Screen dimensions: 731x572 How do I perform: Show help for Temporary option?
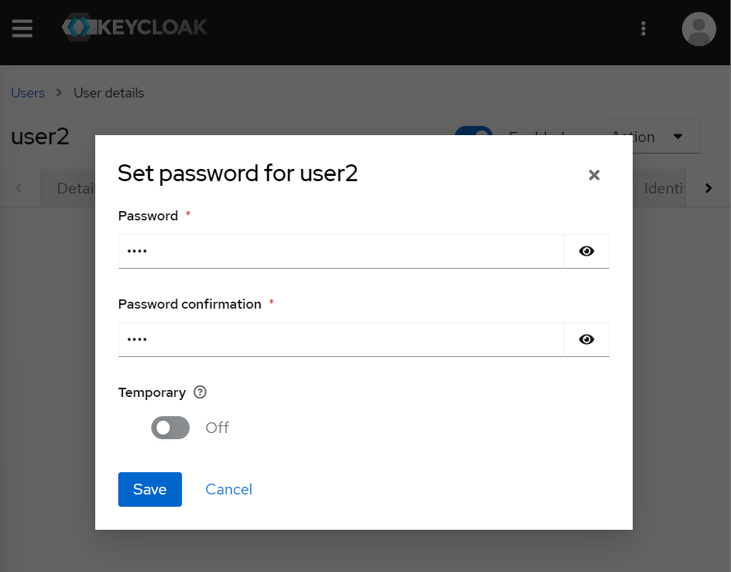[x=200, y=392]
